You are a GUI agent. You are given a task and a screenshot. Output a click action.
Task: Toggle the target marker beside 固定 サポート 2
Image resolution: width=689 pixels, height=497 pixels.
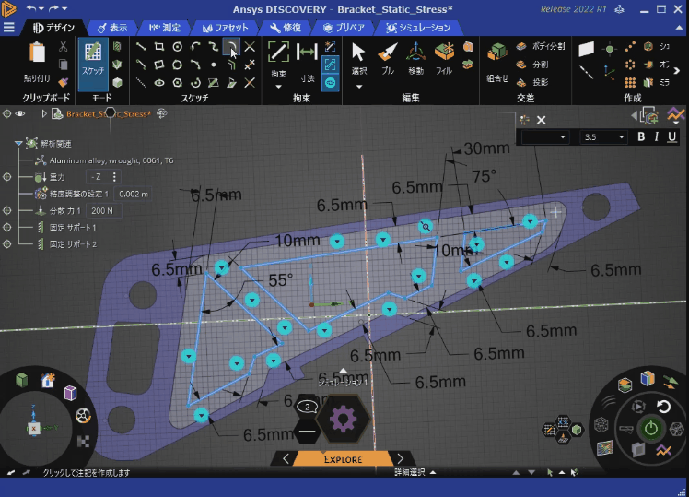click(7, 244)
